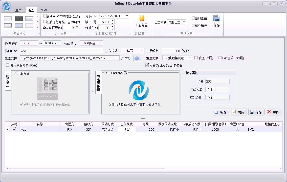Toggle 初始运行时接口自动启动 checkbox
The image size is (287, 182).
[45, 22]
